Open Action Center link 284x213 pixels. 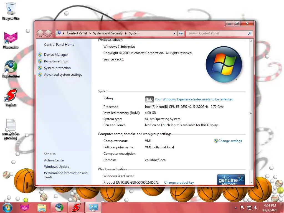coord(54,160)
